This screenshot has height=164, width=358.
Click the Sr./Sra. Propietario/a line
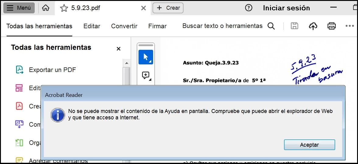pyautogui.click(x=224, y=80)
